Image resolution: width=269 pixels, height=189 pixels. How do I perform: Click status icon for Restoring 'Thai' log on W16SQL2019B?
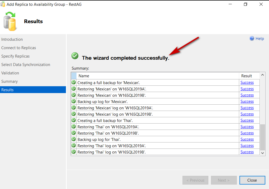[x=74, y=152]
